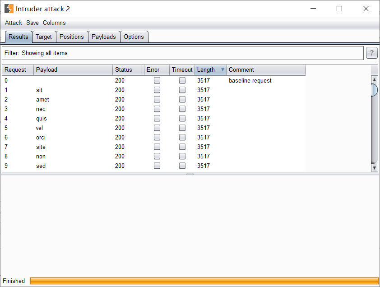Click scrollbar up arrow in results table
380x287 pixels.
coord(375,80)
